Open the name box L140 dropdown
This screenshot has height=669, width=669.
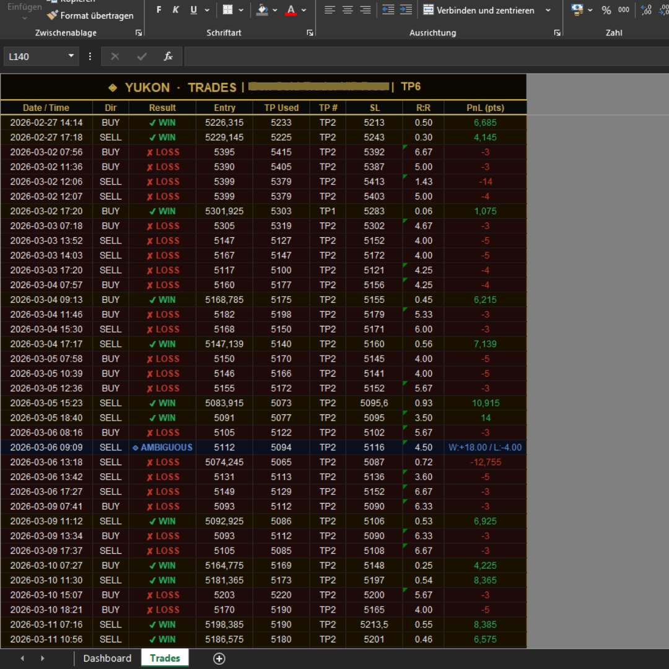coord(71,56)
